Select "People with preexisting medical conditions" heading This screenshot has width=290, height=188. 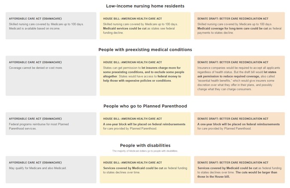tap(145, 49)
